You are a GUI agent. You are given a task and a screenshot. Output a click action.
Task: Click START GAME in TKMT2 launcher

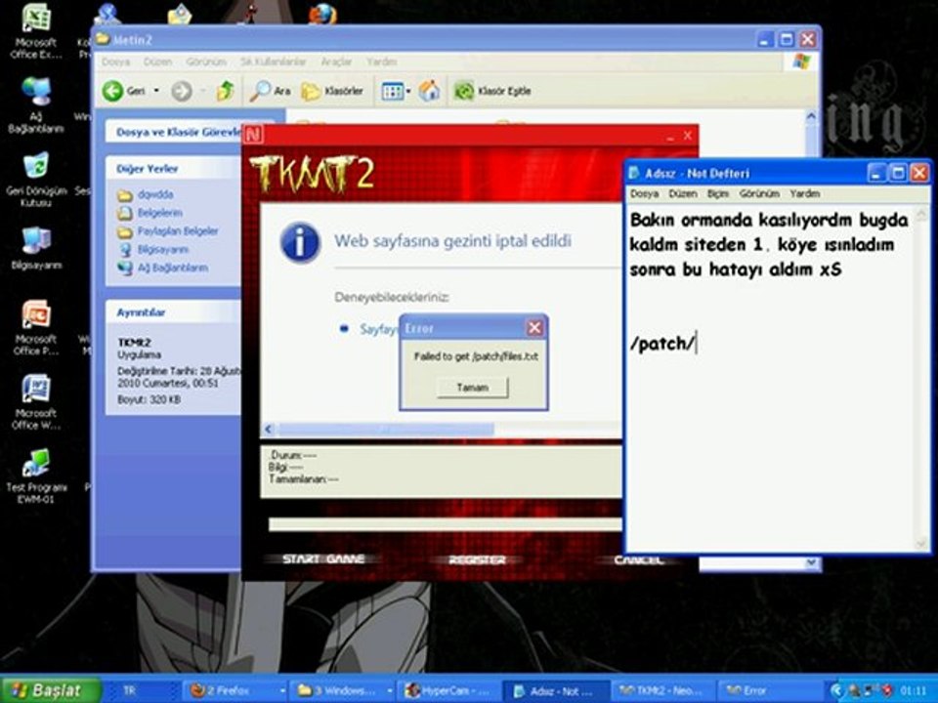pos(323,558)
